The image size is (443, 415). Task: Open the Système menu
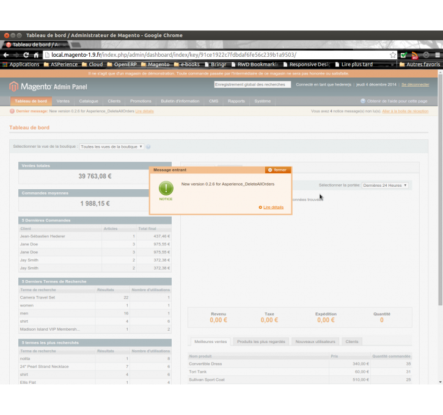pos(263,101)
